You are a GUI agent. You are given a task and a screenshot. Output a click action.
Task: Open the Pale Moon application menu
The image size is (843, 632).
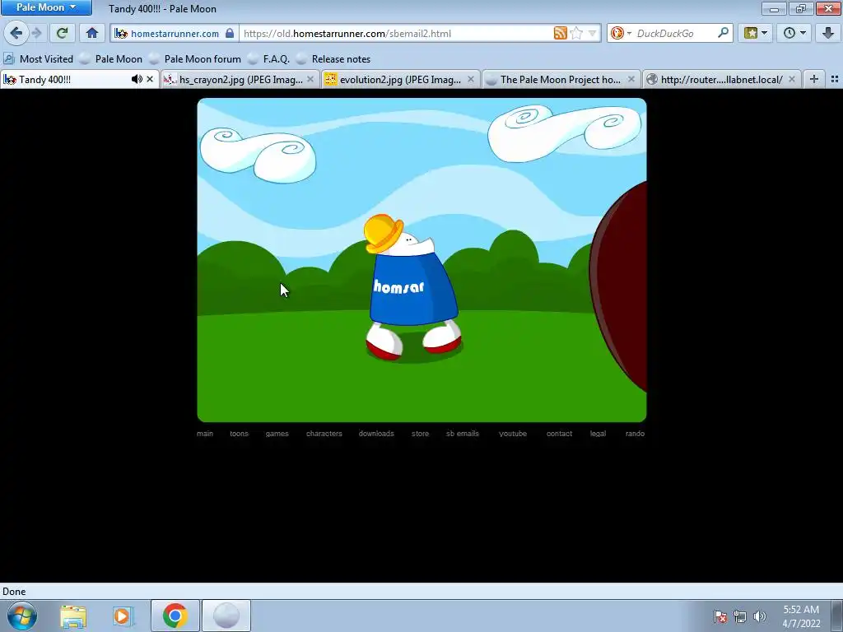(46, 7)
